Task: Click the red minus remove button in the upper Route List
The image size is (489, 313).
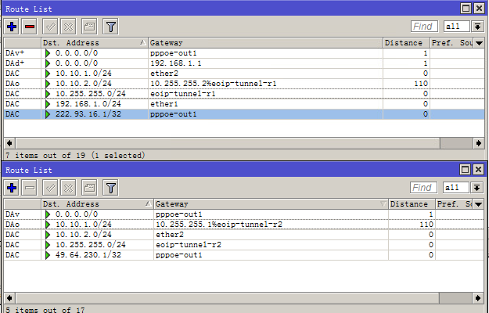Action: coord(30,26)
